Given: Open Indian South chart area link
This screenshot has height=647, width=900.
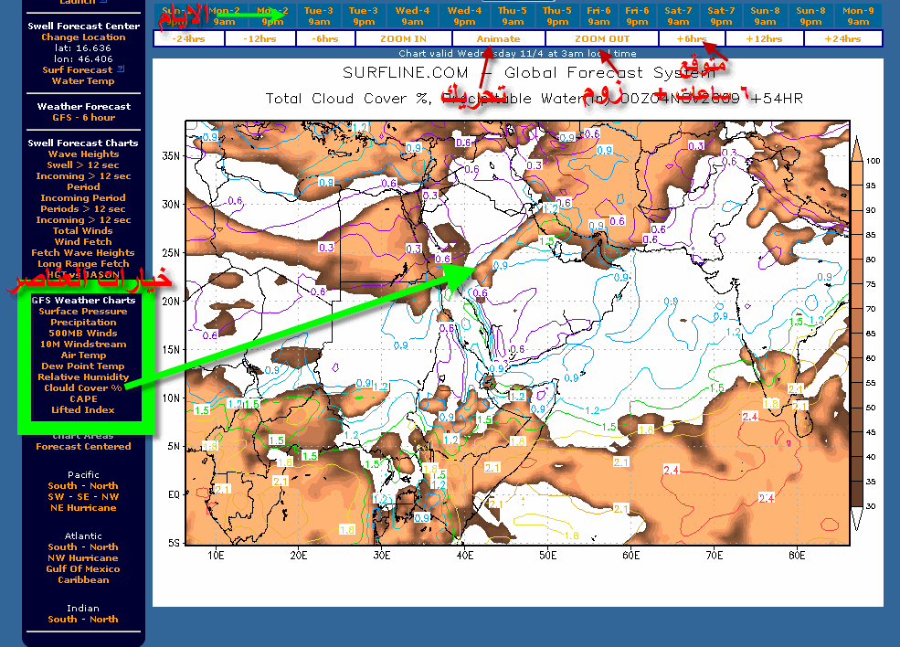Looking at the screenshot, I should [62, 619].
